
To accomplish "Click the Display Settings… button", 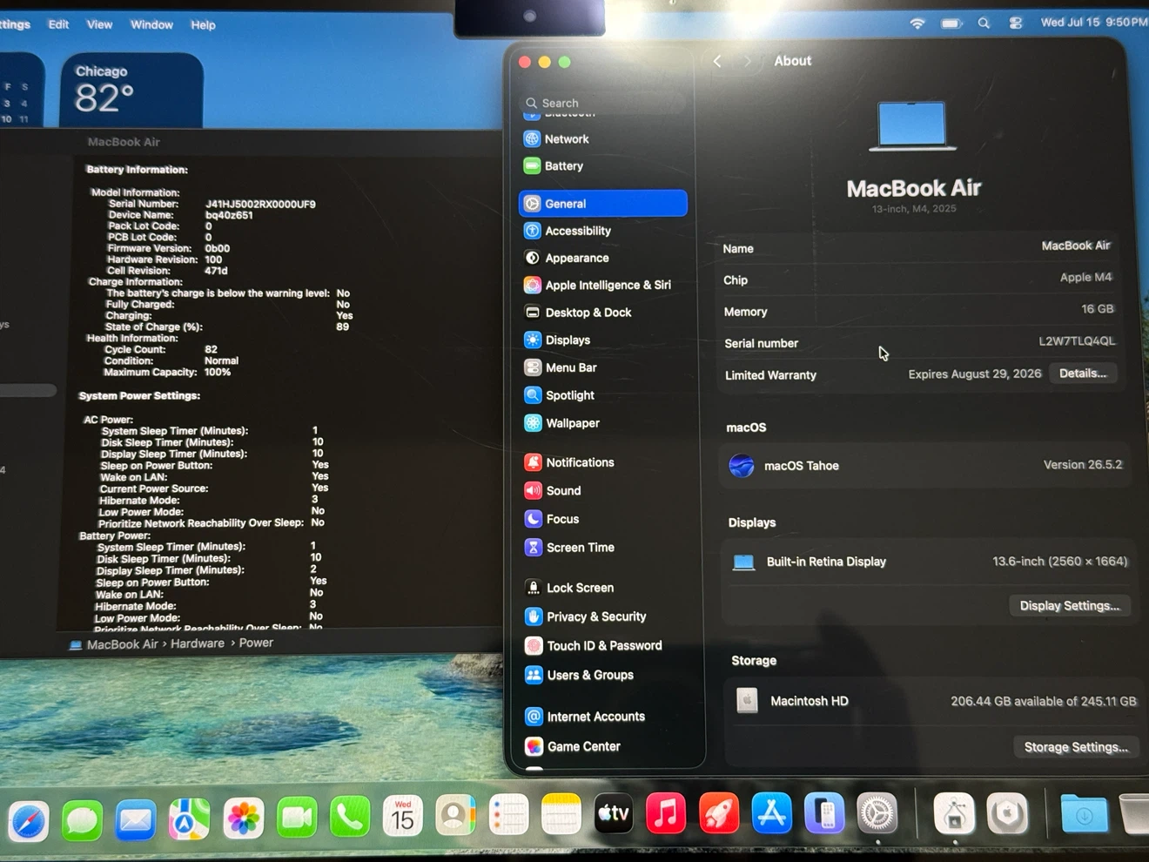I will point(1070,606).
